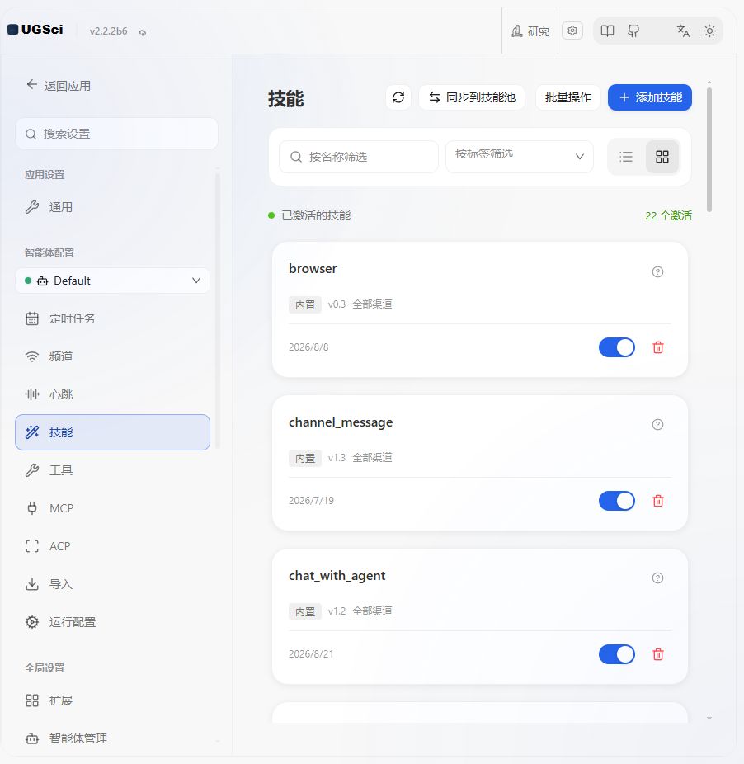
Task: Delete the browser skill
Action: tap(658, 347)
